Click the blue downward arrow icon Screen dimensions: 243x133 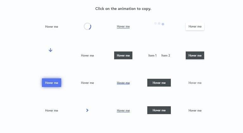[x=51, y=50]
